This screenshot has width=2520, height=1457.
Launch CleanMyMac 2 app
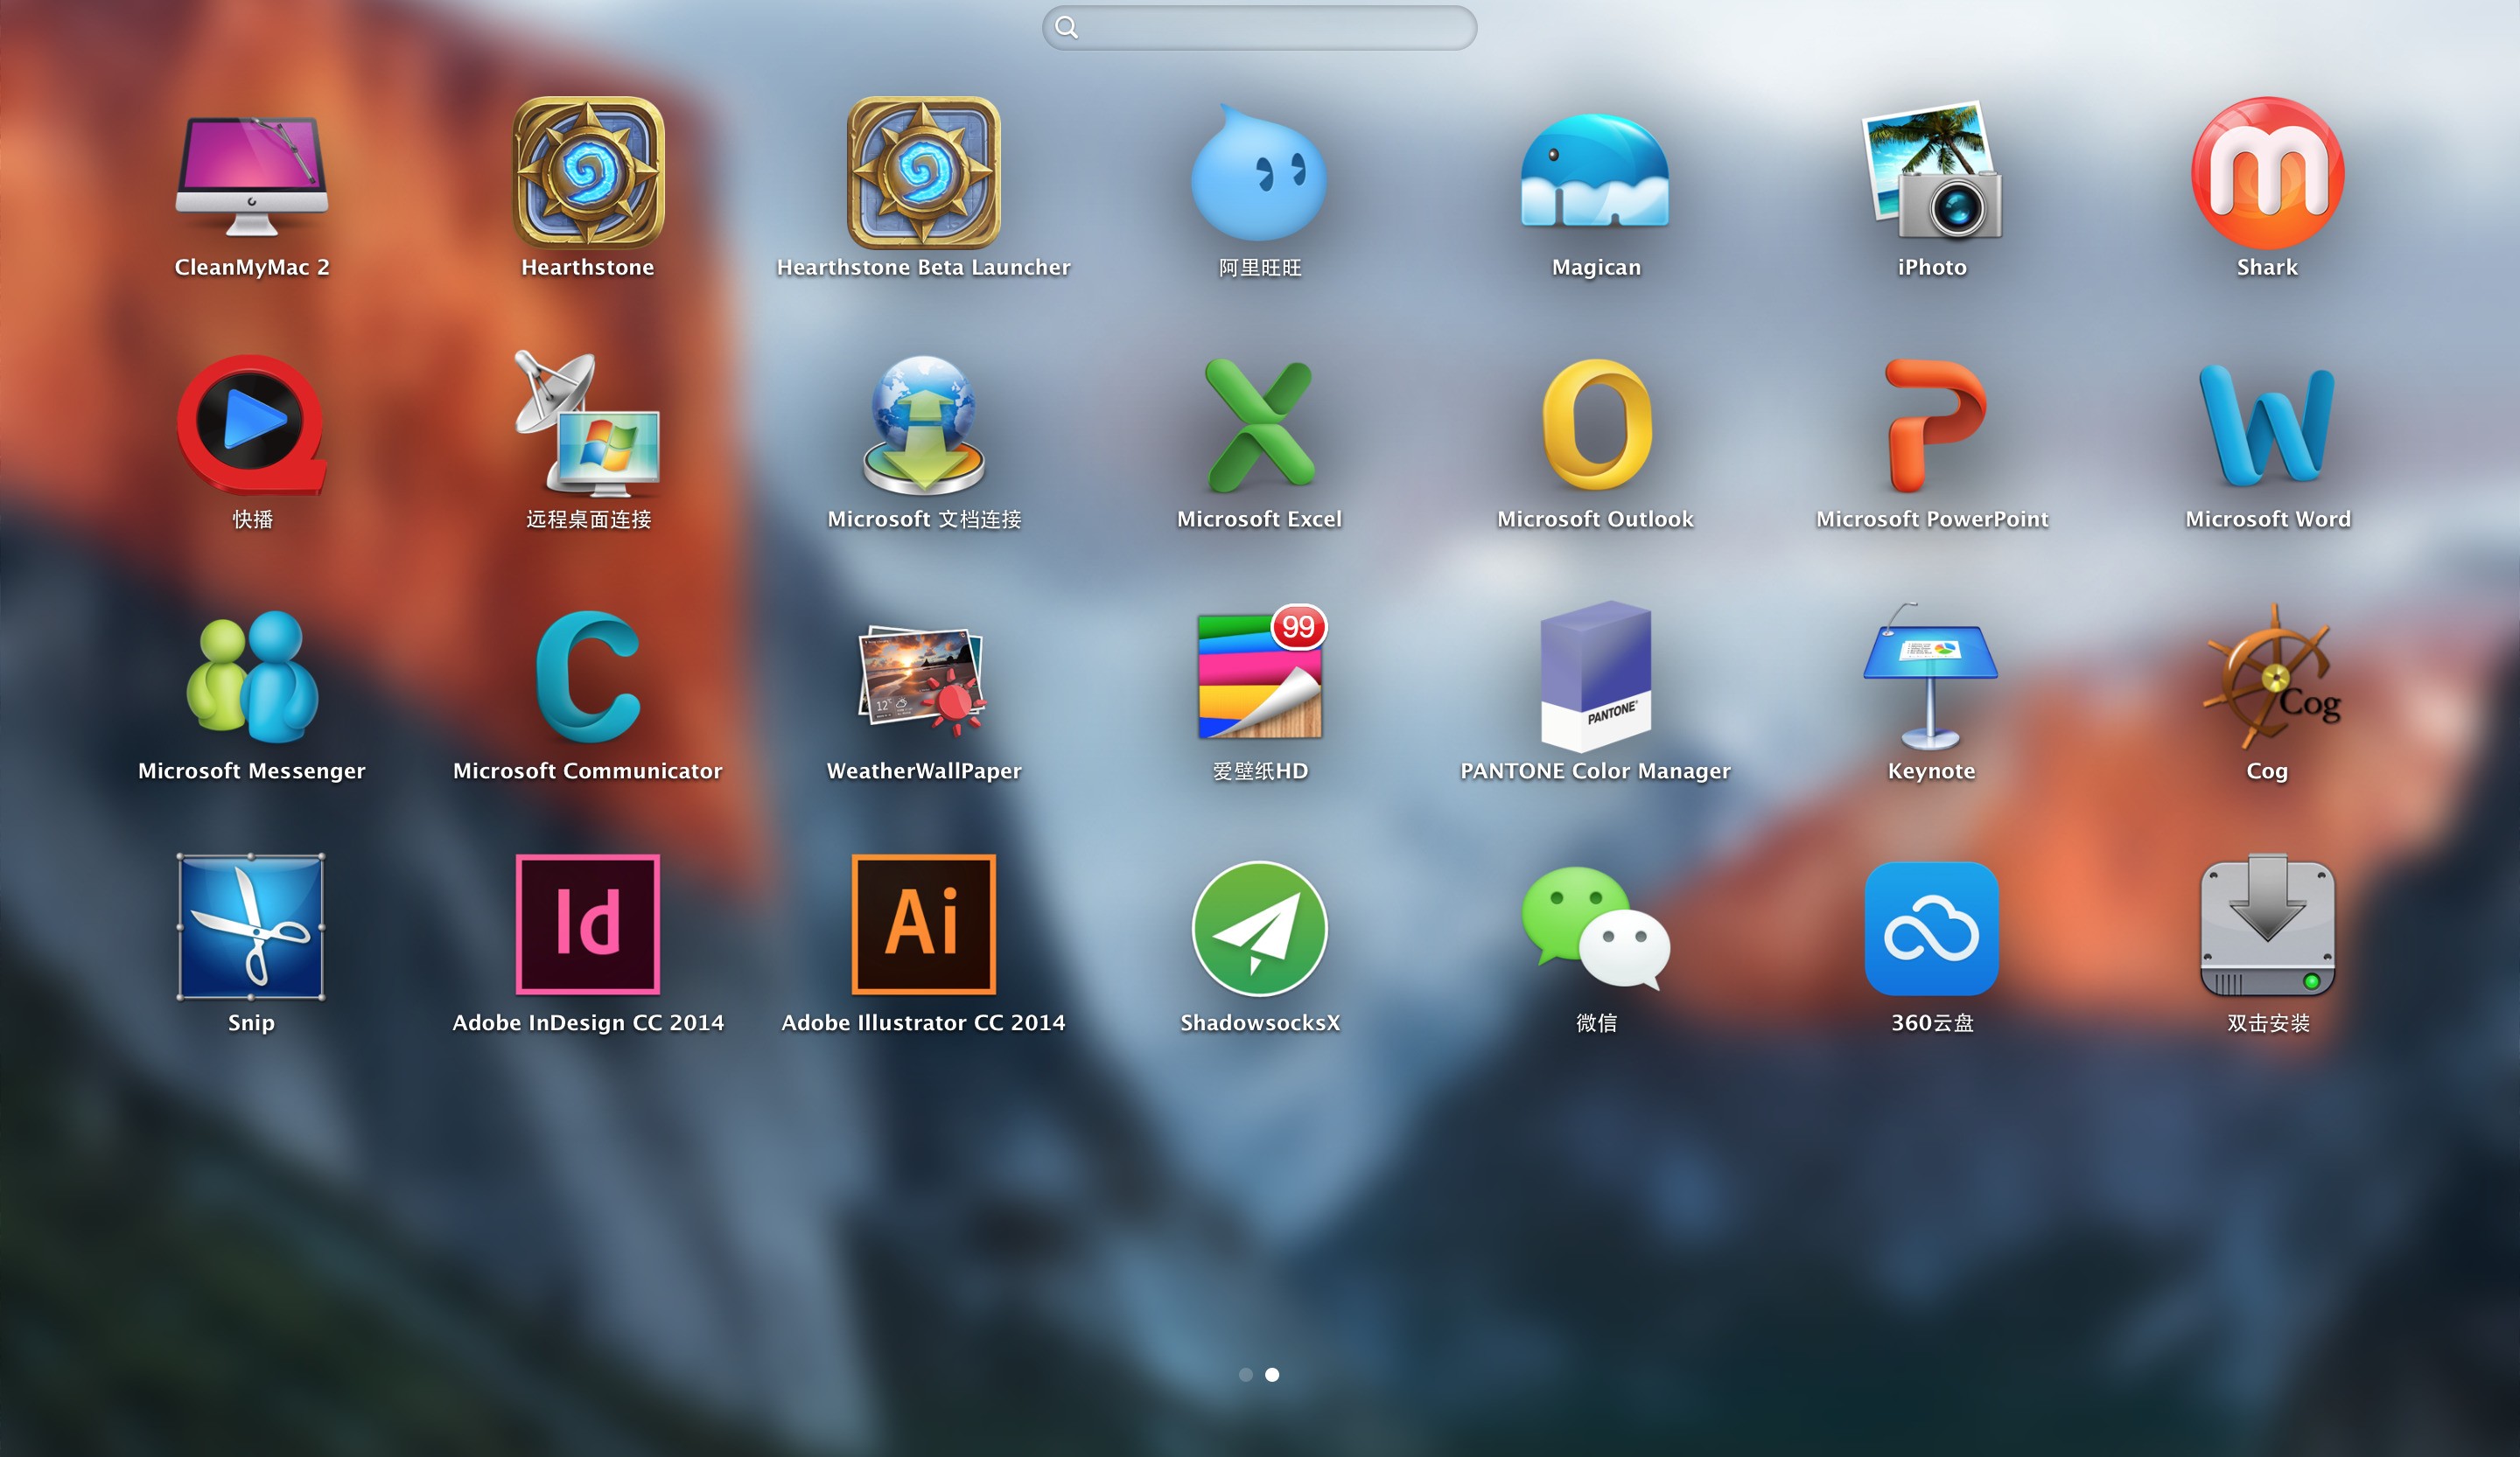251,176
